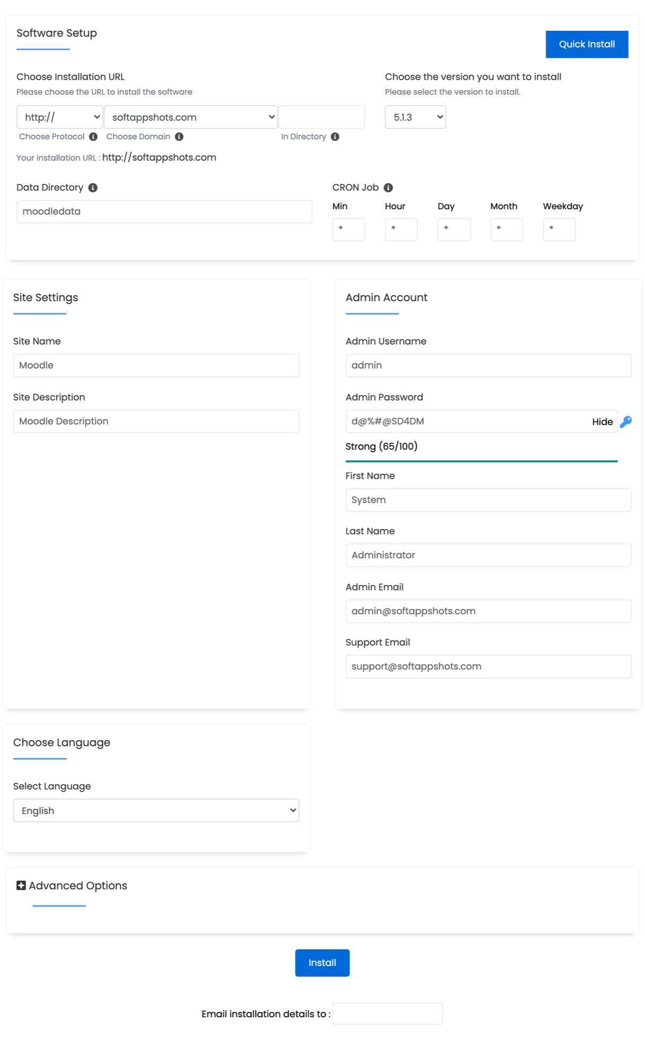Click the 'Please select the version to install.' text

click(453, 92)
